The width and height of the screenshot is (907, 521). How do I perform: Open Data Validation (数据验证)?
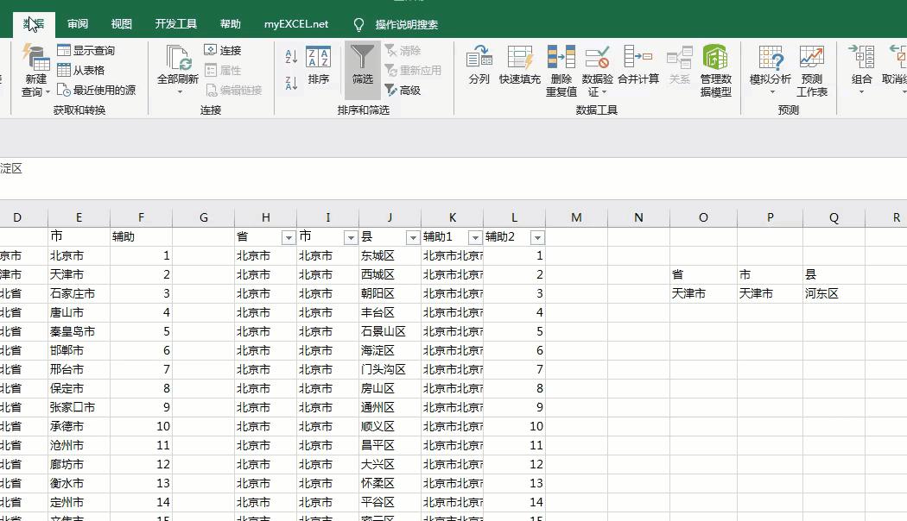(x=599, y=69)
